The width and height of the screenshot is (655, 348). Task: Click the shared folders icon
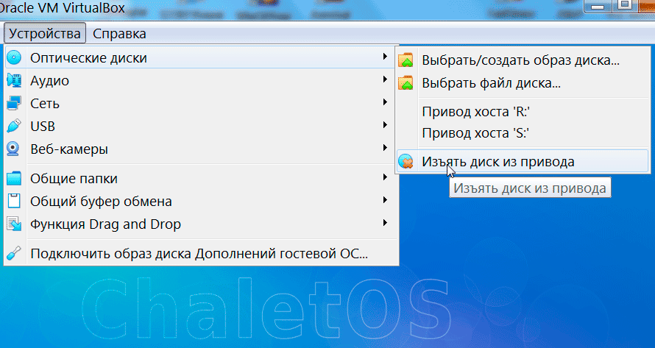[x=14, y=179]
